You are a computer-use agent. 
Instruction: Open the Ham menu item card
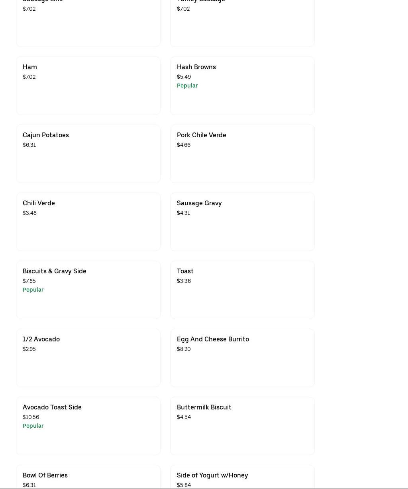pos(88,86)
